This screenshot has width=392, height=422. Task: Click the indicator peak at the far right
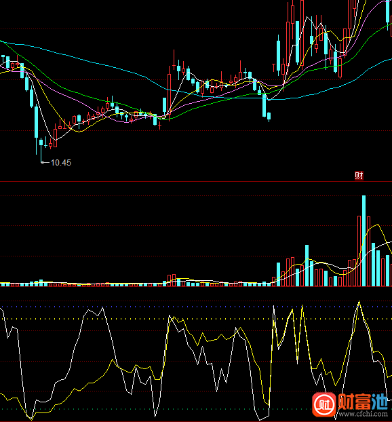click(359, 302)
